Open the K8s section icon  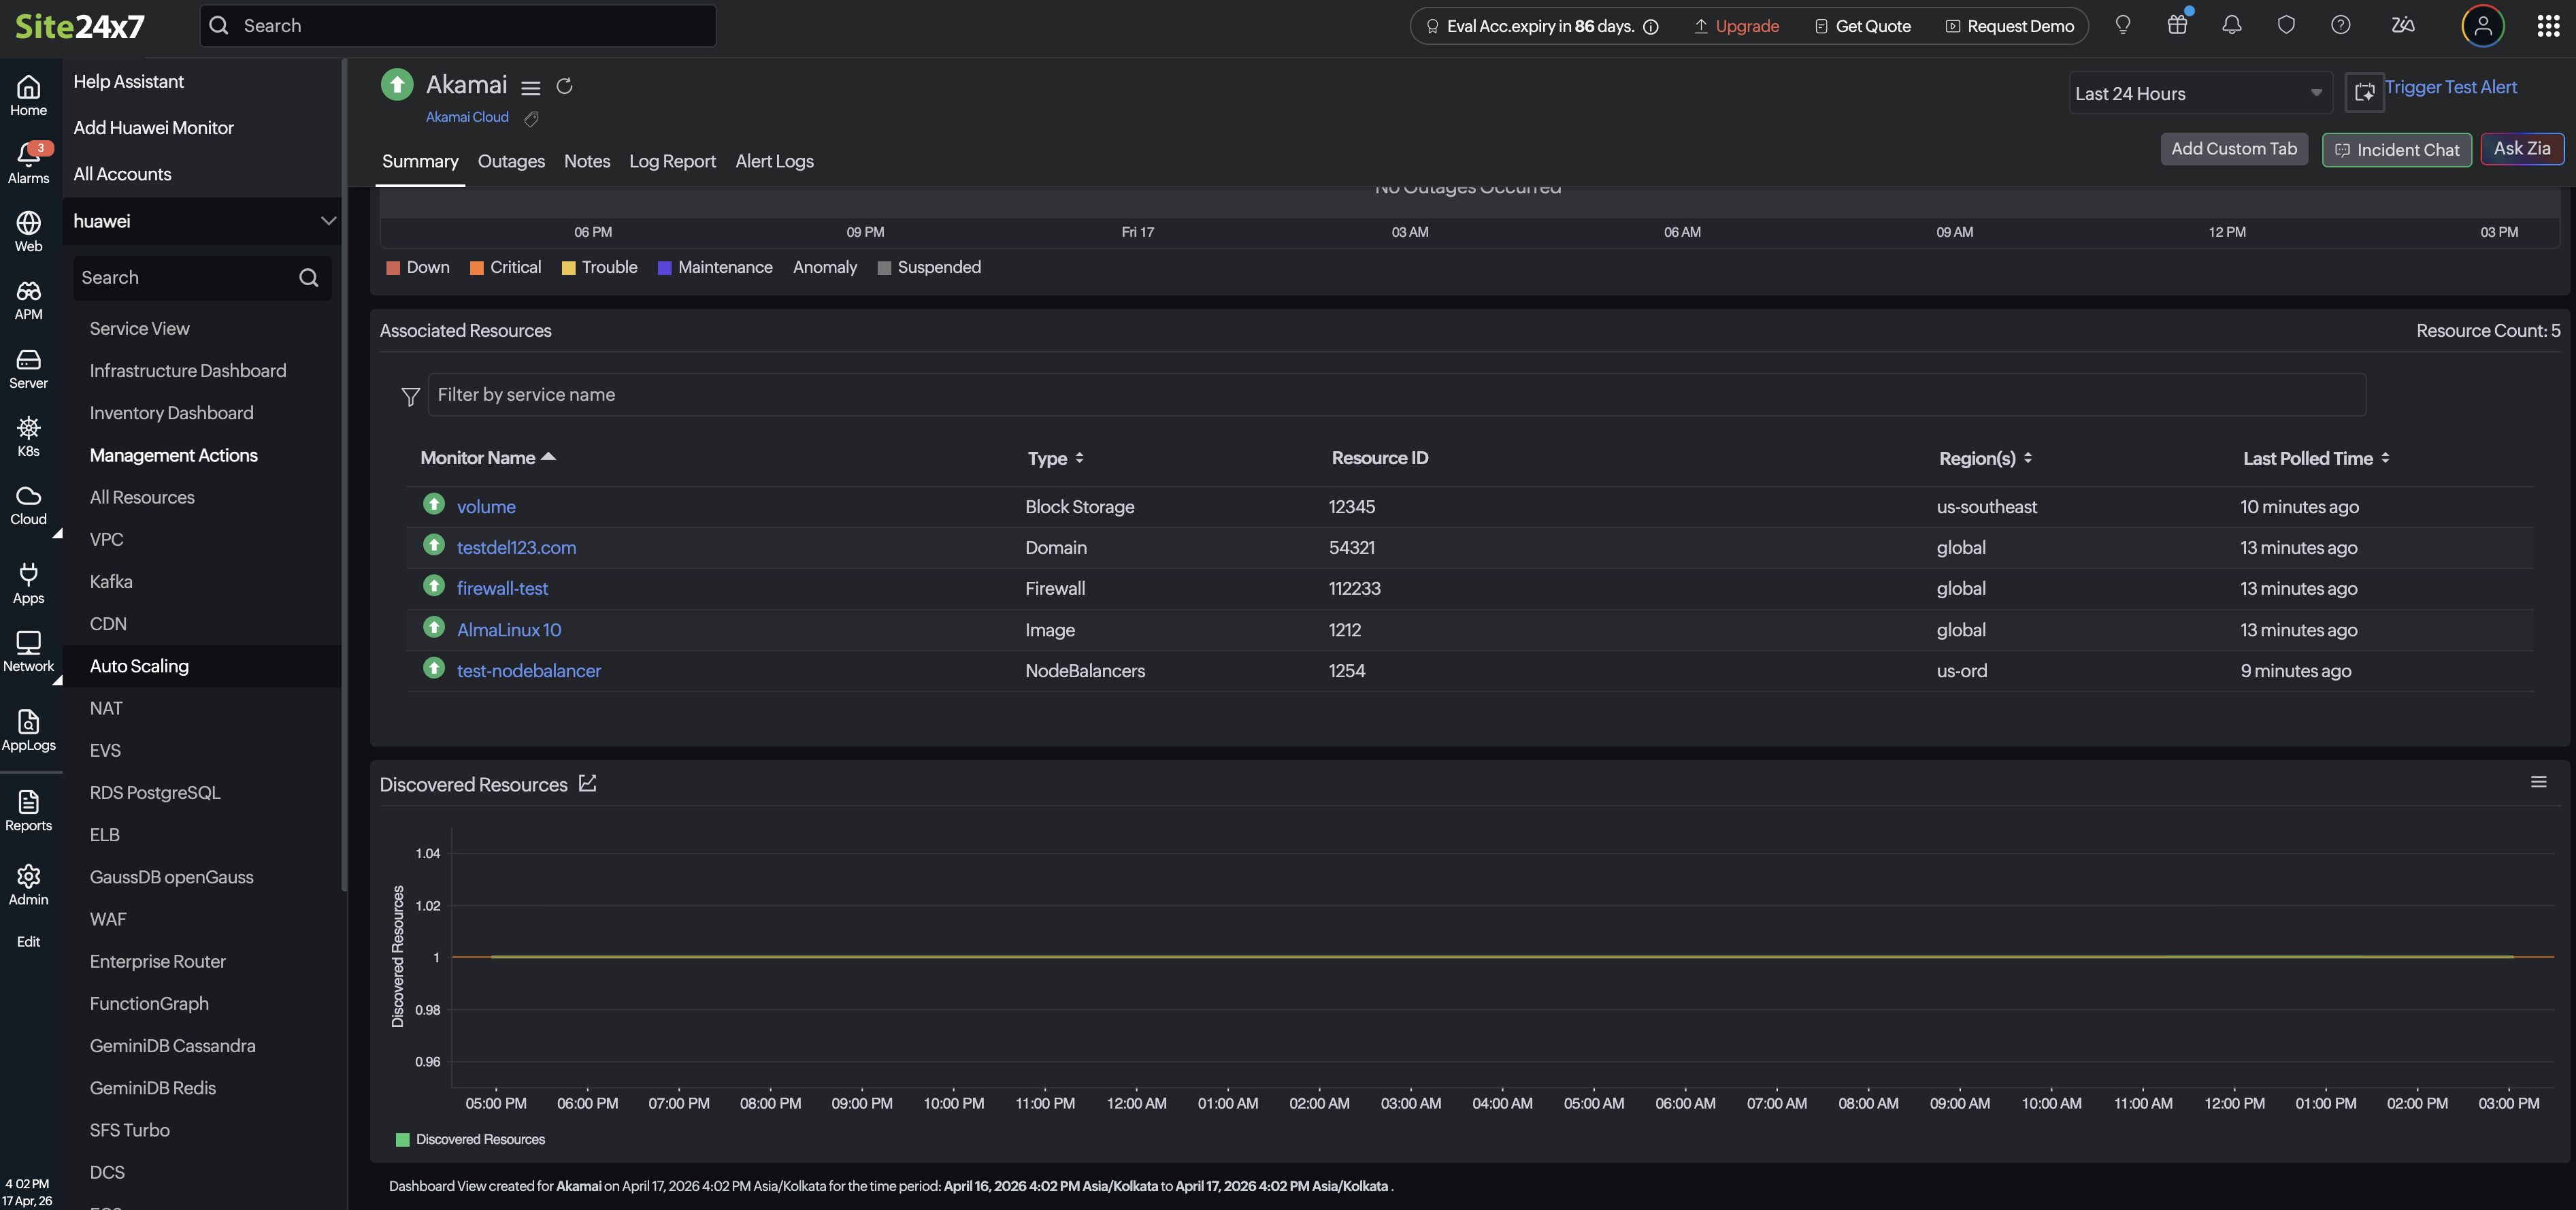click(28, 436)
